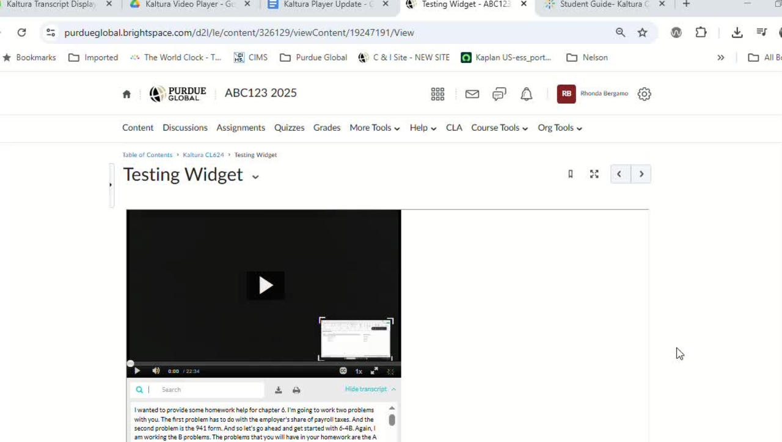Viewport: 782px width, 442px height.
Task: Open zoom magnifier in address bar
Action: (620, 32)
